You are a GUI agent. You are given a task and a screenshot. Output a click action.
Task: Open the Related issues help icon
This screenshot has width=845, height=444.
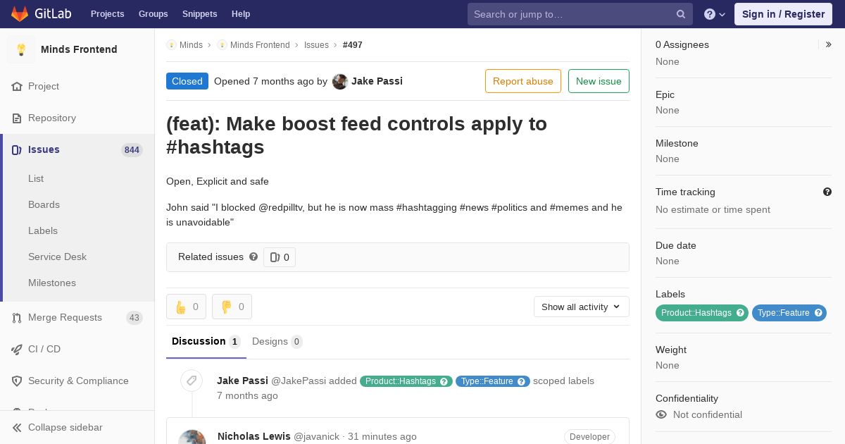(254, 257)
